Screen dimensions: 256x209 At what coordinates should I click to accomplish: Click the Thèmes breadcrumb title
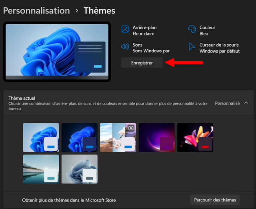(99, 11)
